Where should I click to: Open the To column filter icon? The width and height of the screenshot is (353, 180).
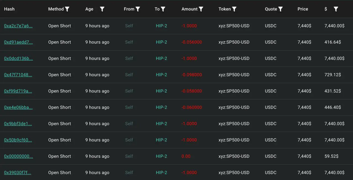pos(163,9)
